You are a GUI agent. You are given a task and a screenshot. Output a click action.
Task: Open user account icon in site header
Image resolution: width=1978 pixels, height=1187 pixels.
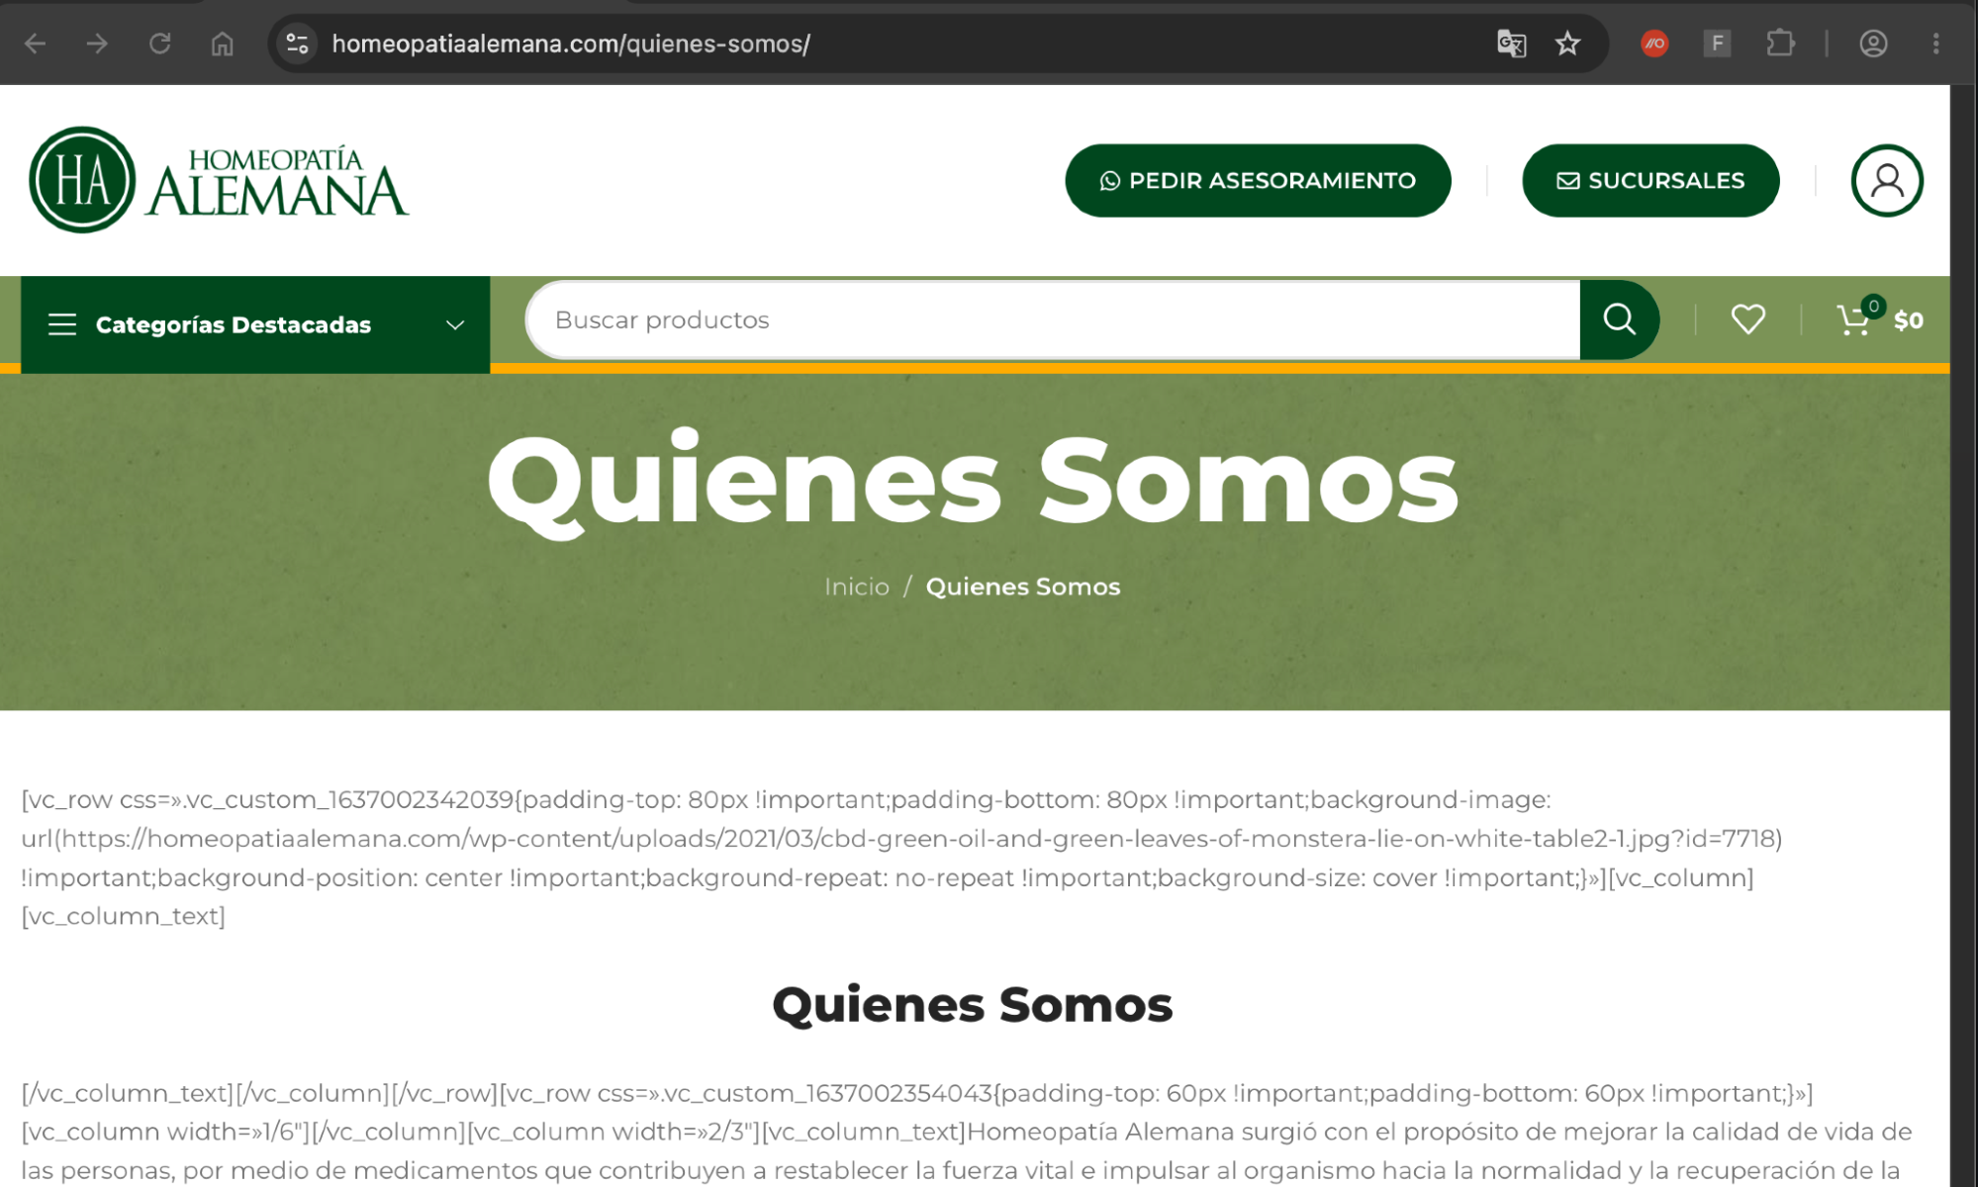pos(1887,181)
